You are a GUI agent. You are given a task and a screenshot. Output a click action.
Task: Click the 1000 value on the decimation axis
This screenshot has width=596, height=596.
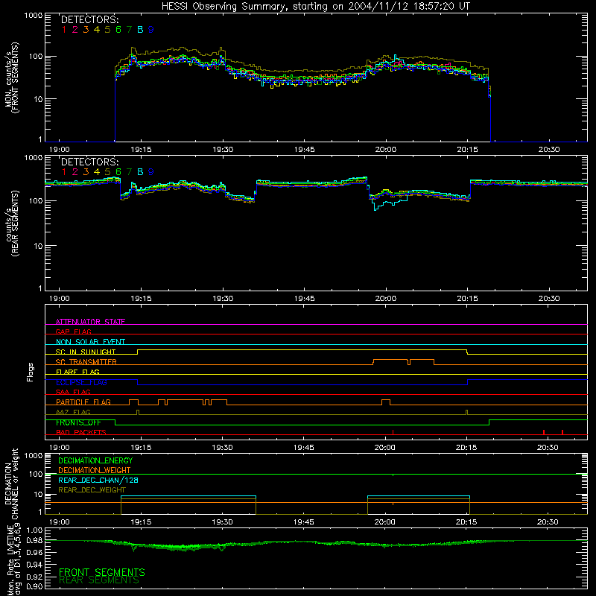pyautogui.click(x=34, y=455)
